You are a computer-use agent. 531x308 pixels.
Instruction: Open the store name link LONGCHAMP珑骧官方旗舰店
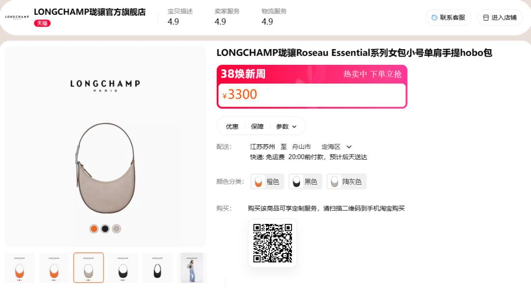[90, 12]
